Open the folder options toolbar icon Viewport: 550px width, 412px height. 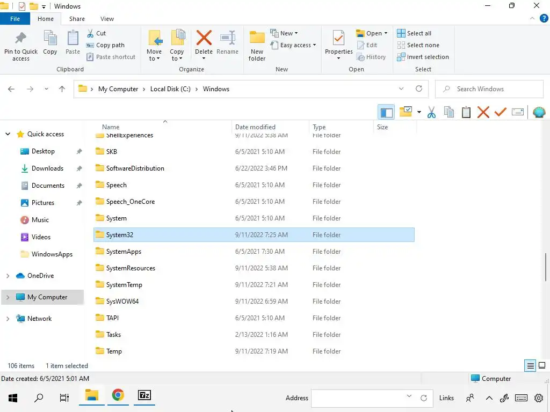coord(406,112)
